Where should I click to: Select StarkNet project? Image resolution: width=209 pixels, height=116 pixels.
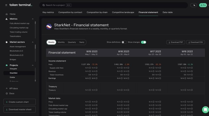tap(19, 73)
